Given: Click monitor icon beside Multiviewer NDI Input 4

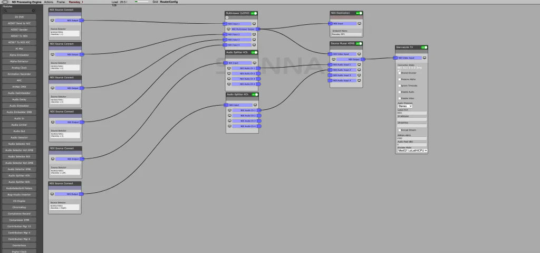Looking at the screenshot, I should [254, 45].
